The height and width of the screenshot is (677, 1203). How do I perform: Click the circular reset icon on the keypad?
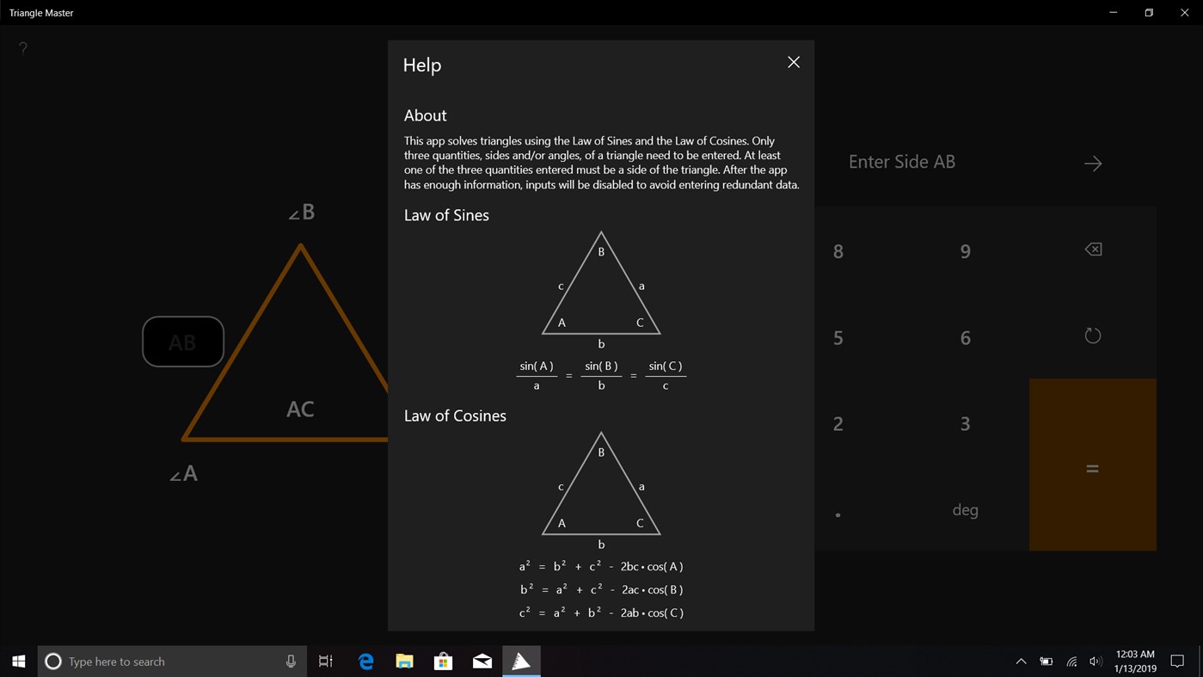[x=1092, y=335]
